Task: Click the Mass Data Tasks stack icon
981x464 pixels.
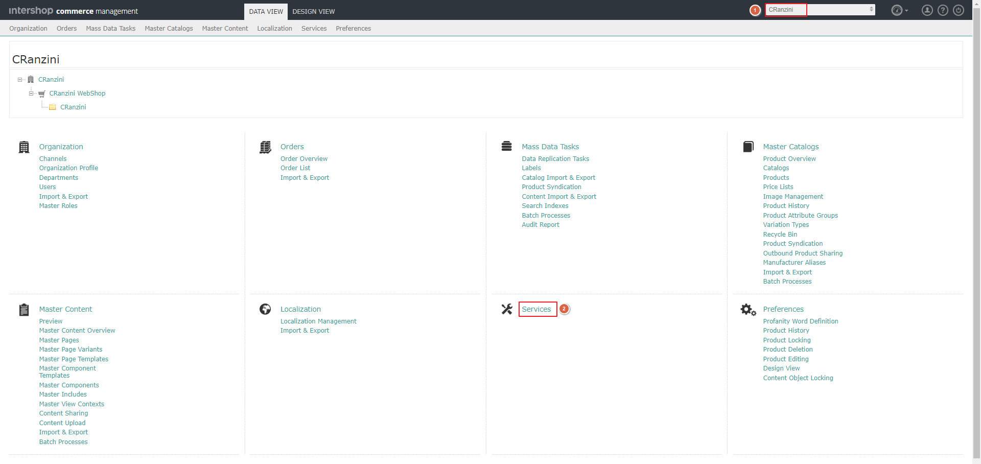Action: click(x=506, y=146)
